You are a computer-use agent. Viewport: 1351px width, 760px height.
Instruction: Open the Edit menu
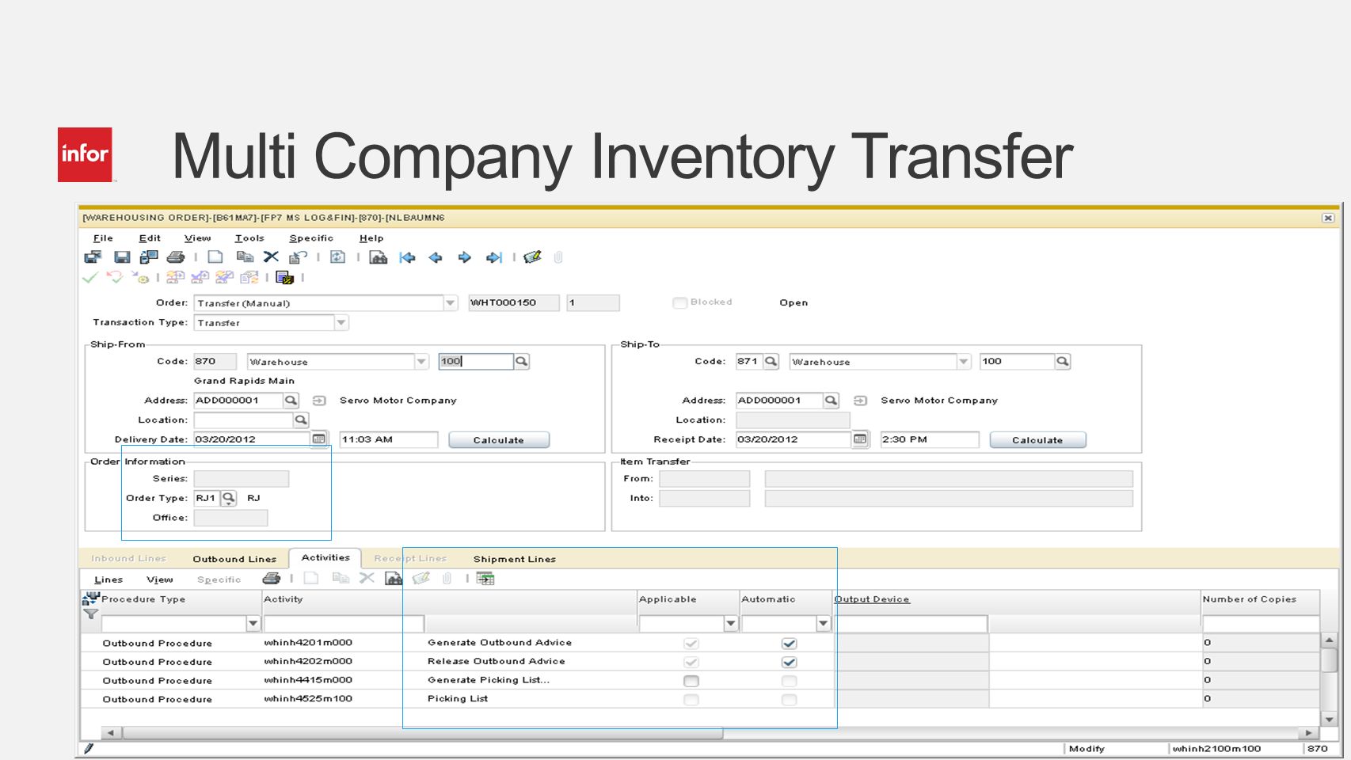coord(150,237)
